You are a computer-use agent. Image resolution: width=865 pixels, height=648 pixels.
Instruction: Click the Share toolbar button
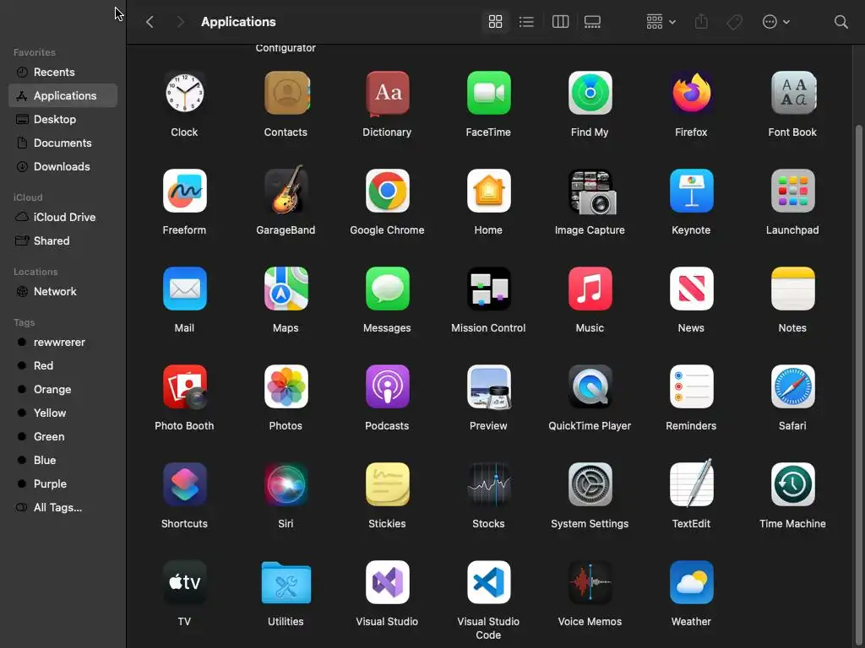[x=701, y=21]
